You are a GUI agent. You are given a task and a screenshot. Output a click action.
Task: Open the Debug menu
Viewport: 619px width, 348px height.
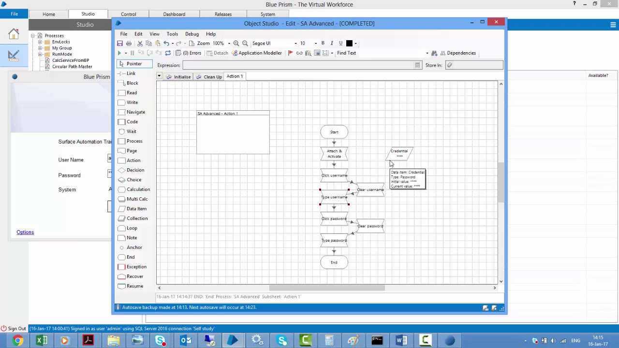pos(192,34)
